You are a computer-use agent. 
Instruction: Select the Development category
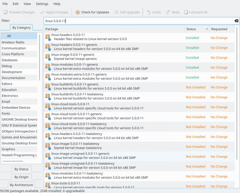click(12, 72)
